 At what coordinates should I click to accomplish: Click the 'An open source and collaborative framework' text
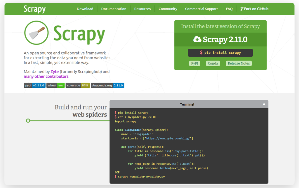tap(65, 53)
